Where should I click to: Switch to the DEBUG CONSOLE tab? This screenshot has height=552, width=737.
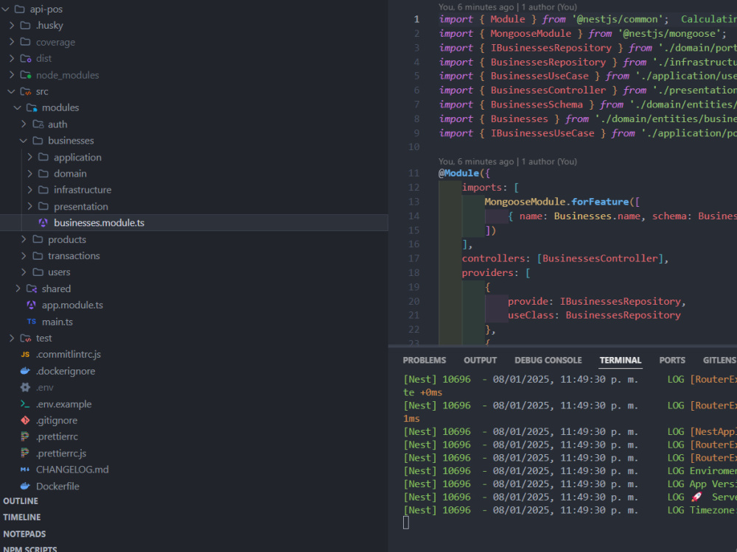tap(548, 360)
